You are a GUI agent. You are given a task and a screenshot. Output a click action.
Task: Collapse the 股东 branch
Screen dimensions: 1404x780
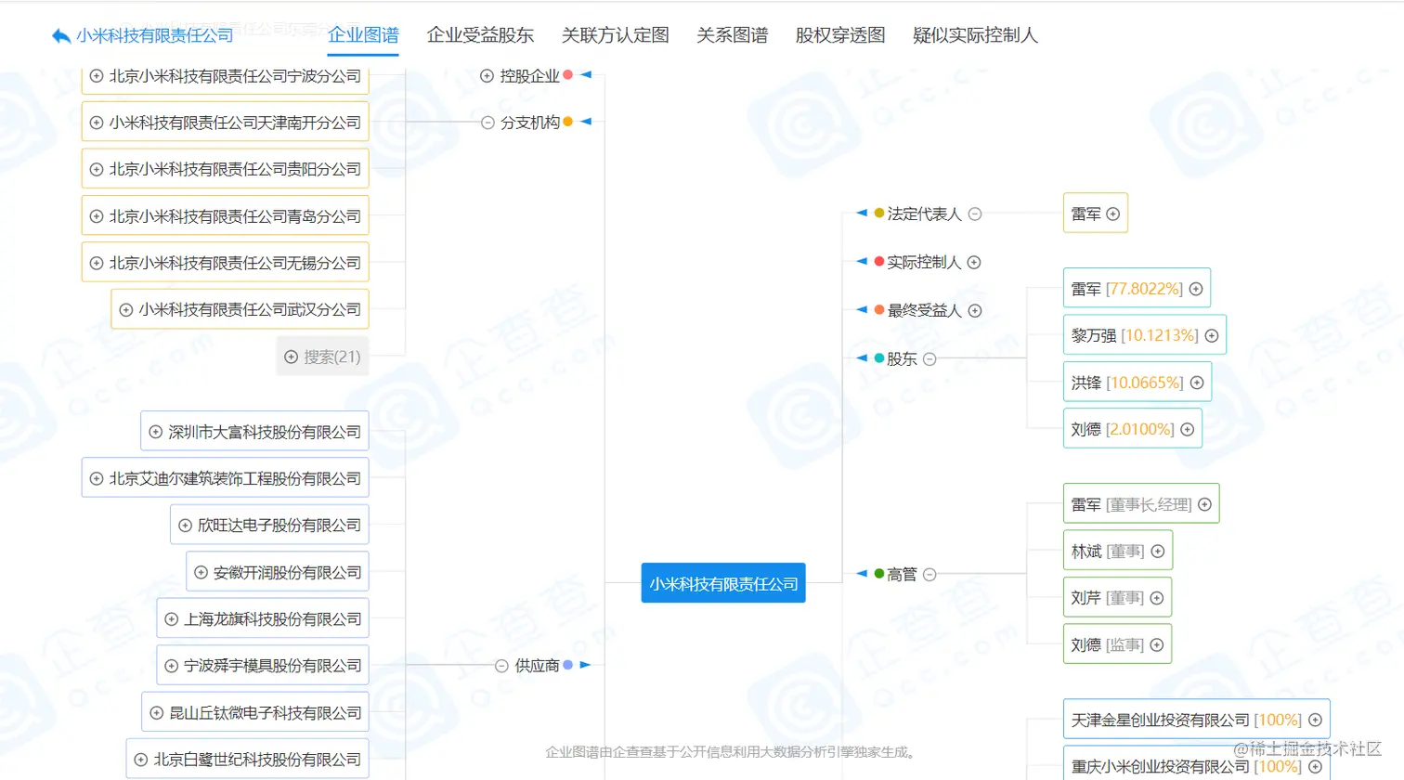click(x=929, y=358)
